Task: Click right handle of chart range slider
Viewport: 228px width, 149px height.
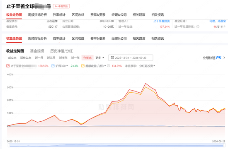Action: click(224, 145)
